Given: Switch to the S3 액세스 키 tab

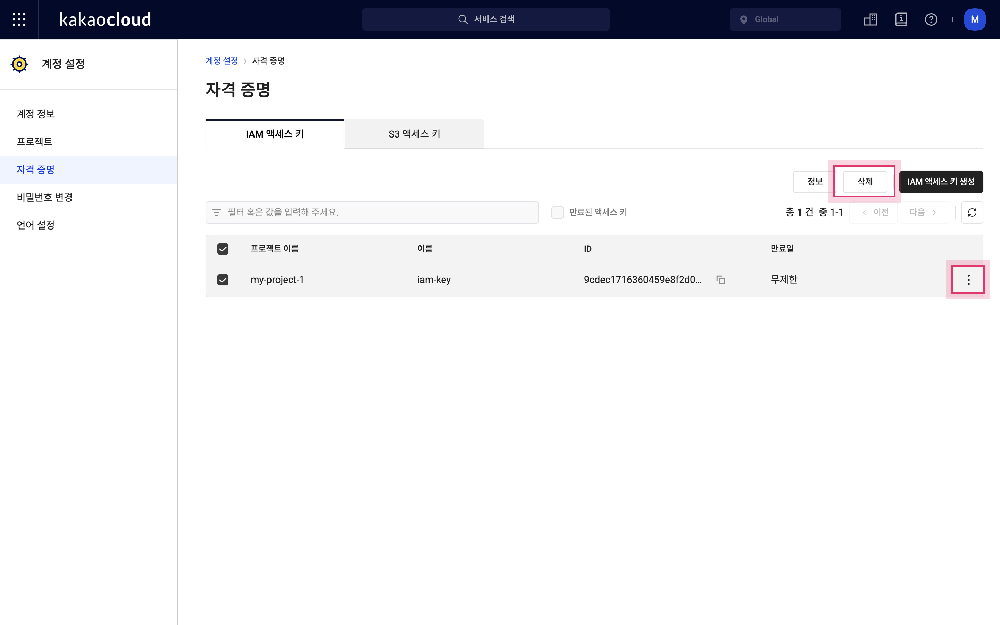Looking at the screenshot, I should tap(414, 134).
